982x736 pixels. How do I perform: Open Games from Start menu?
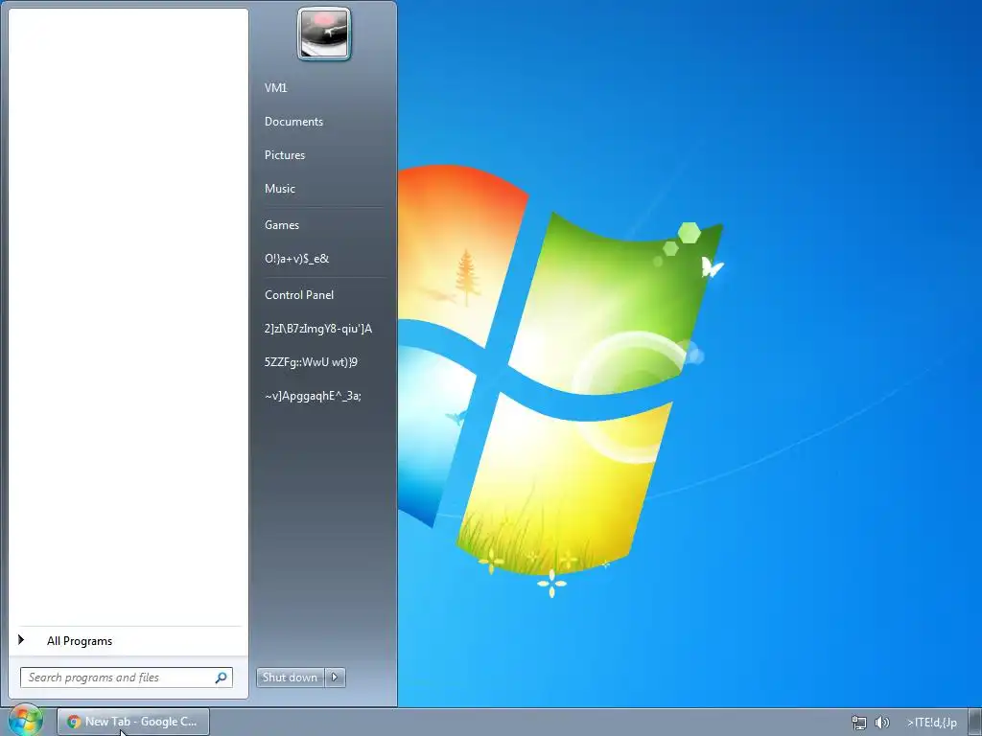[x=282, y=224]
